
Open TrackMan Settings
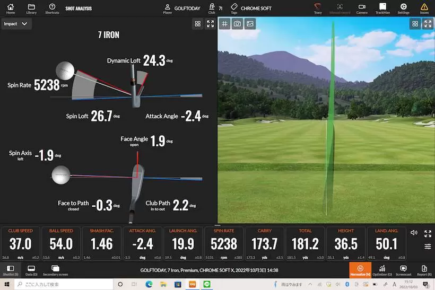coord(403,8)
